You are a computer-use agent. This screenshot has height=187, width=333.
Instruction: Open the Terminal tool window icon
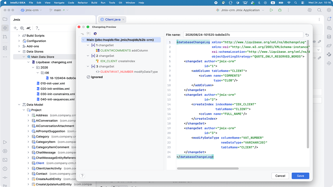(x=5, y=160)
